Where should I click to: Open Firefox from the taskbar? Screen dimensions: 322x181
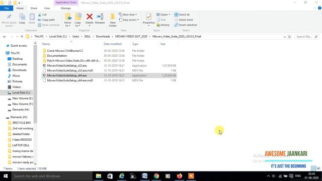coord(180,176)
